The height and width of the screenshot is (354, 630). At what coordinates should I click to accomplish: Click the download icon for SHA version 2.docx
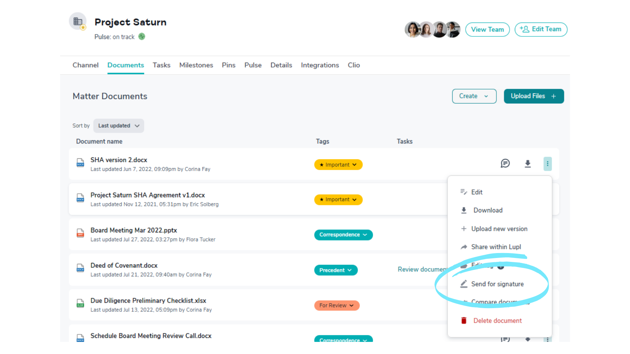click(528, 164)
